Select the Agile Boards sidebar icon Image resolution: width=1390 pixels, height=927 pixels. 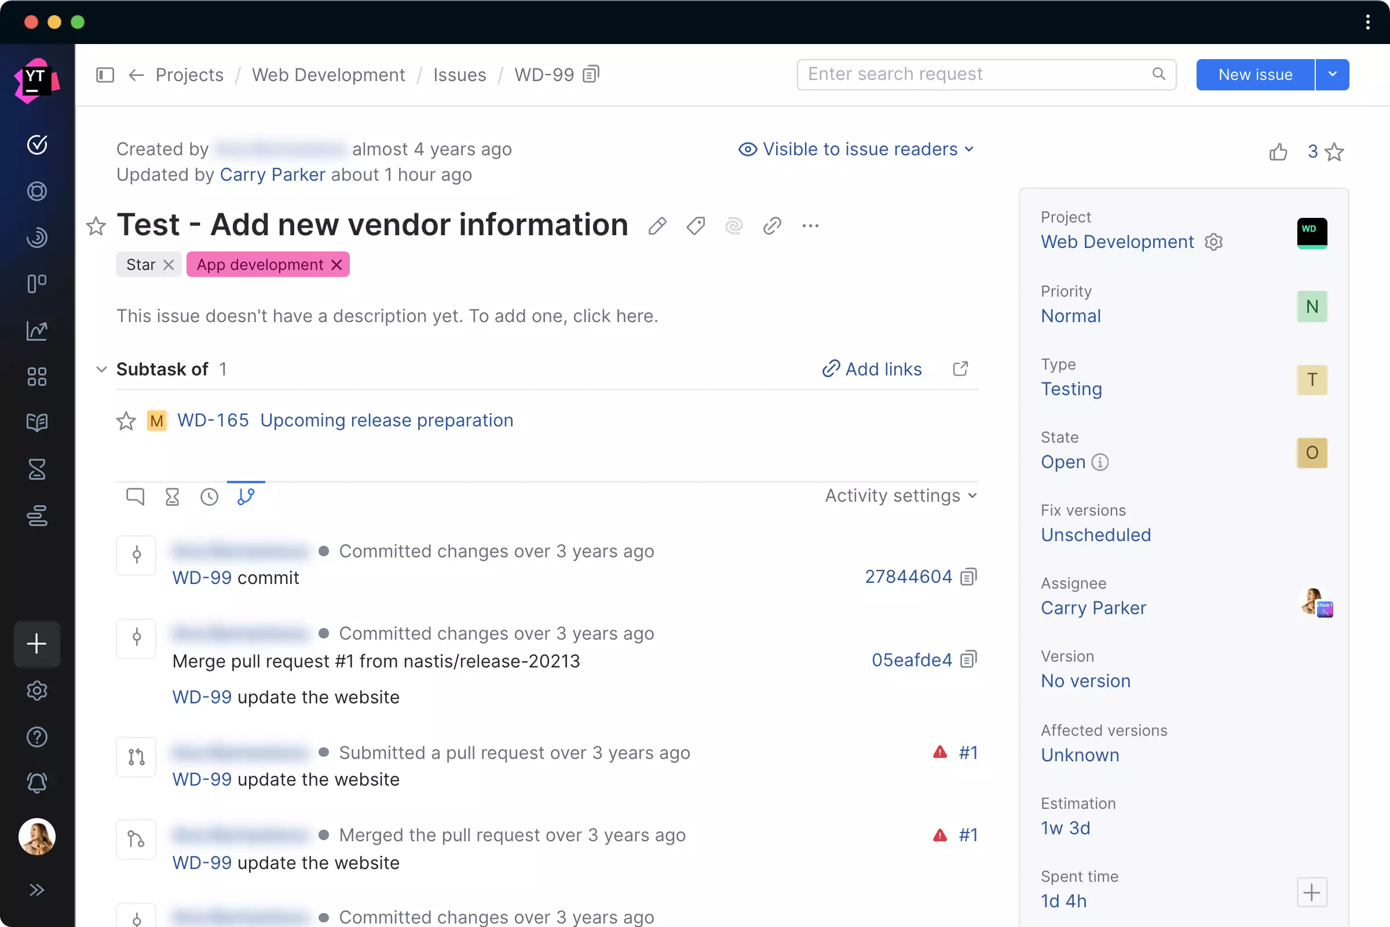pos(36,283)
